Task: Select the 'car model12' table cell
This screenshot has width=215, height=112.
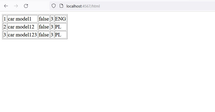Action: (22, 27)
